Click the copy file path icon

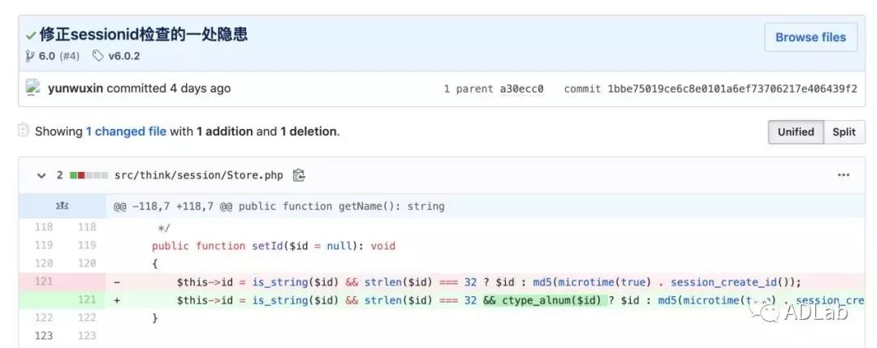pos(299,175)
